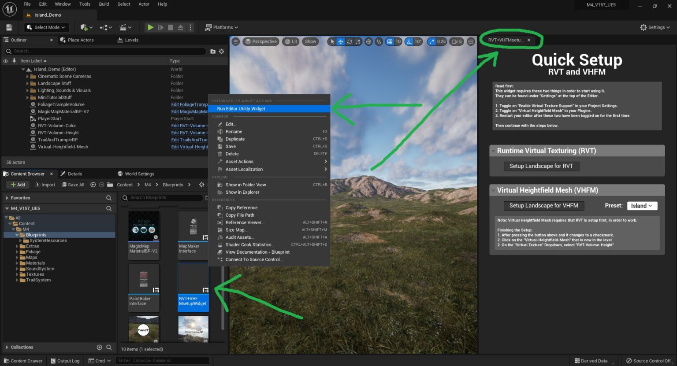The image size is (677, 366).
Task: Click the Setup Landscape for RVT button
Action: point(541,166)
